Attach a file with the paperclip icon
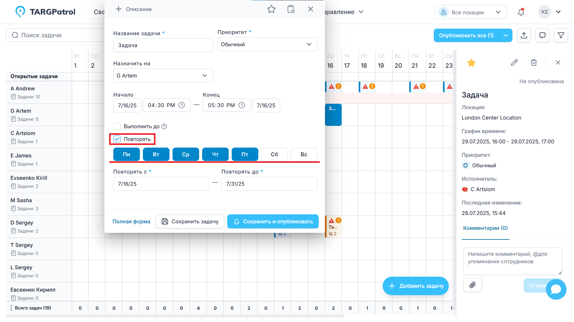 coord(472,285)
